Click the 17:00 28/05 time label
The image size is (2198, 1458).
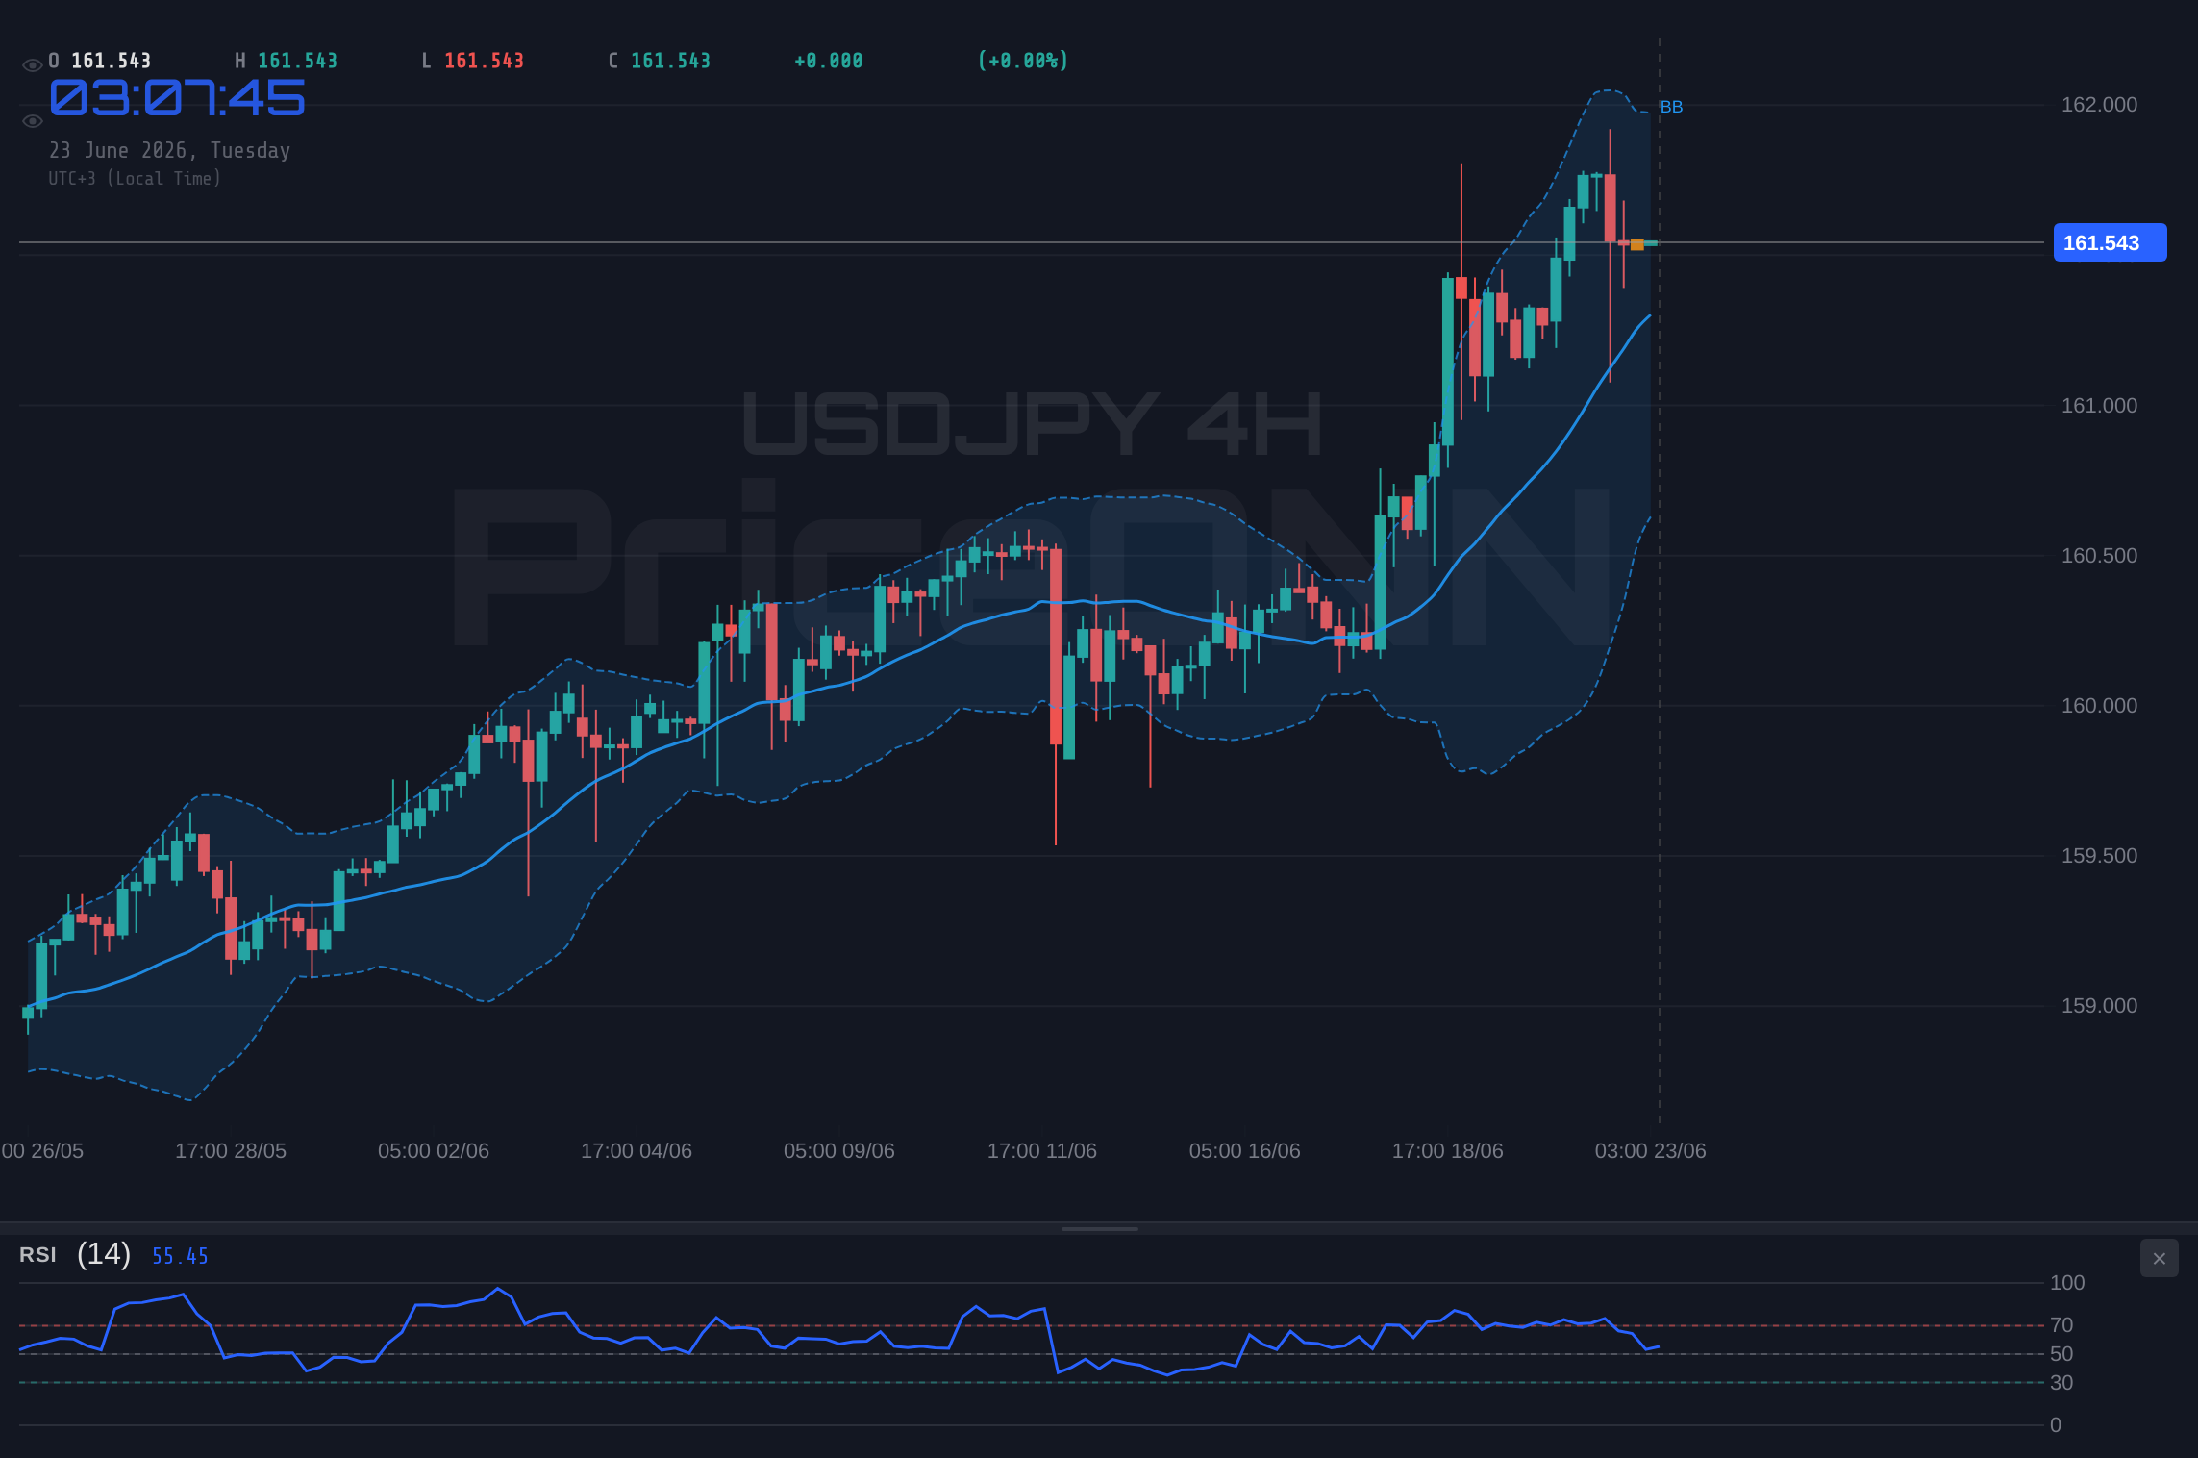tap(231, 1151)
